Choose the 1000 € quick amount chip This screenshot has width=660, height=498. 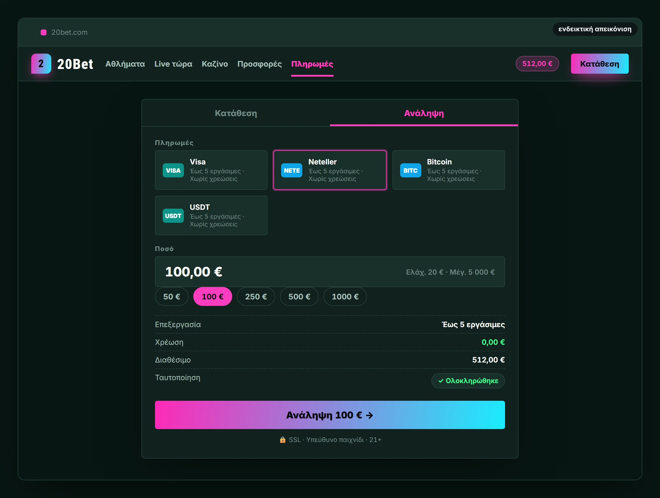pos(345,297)
